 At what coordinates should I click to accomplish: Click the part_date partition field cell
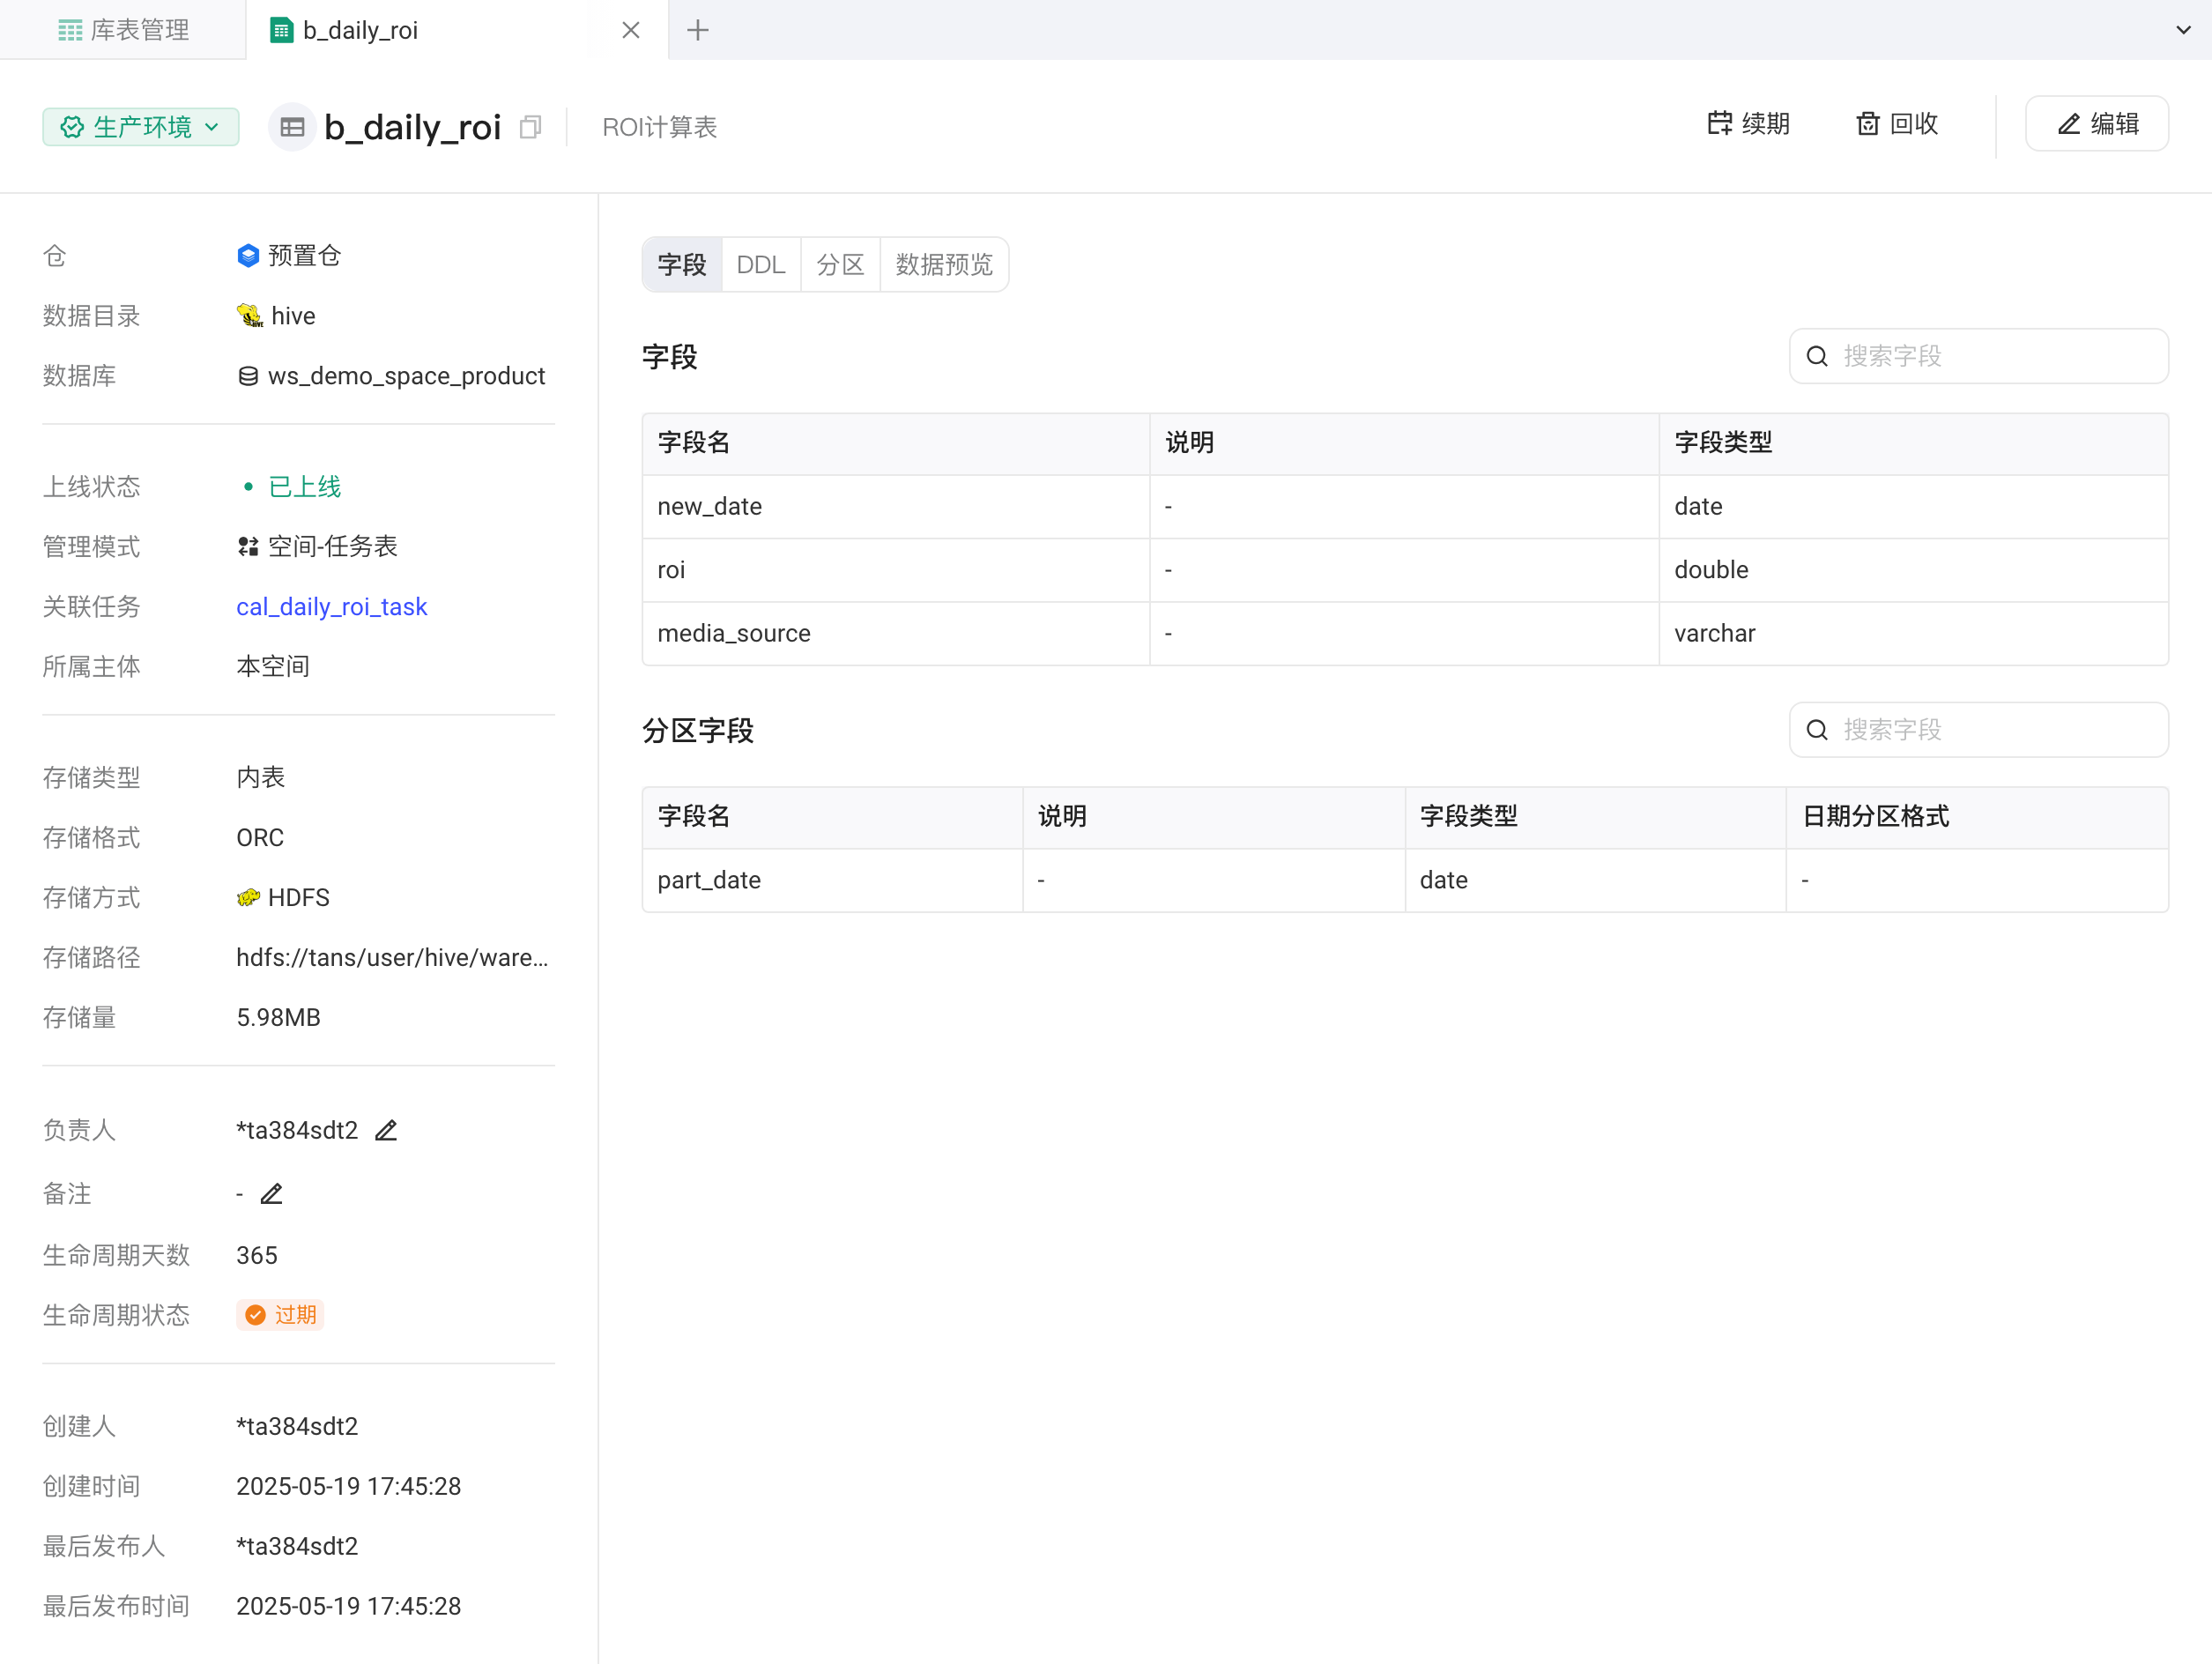click(x=832, y=880)
